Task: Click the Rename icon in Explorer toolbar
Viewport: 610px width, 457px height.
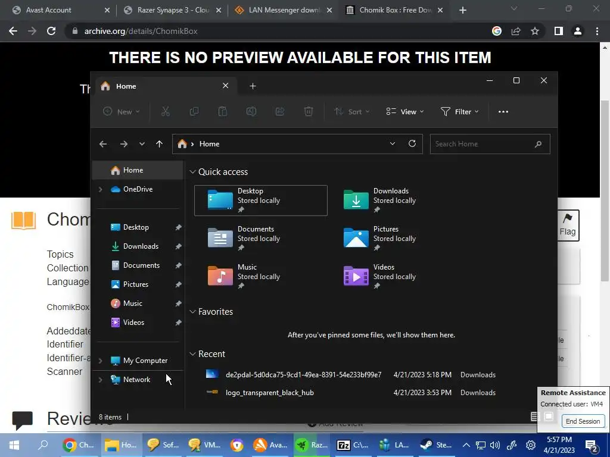Action: click(251, 112)
